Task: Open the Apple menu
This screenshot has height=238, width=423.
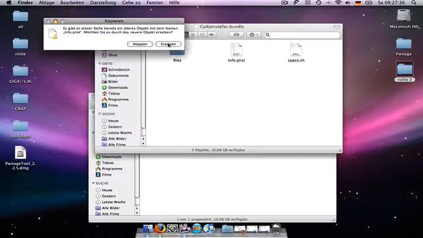Action: click(x=9, y=3)
